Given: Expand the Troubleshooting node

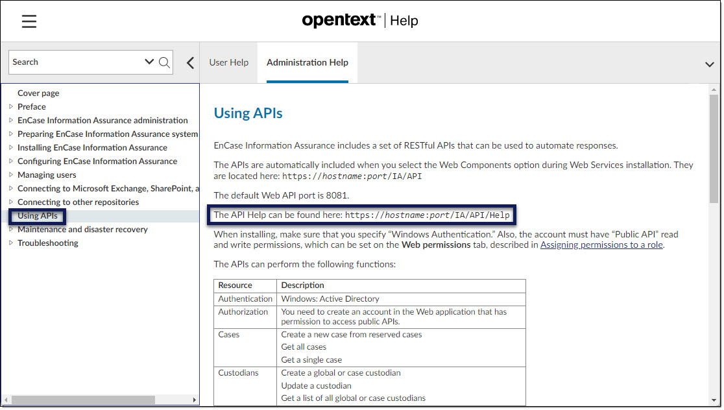Looking at the screenshot, I should pyautogui.click(x=11, y=243).
